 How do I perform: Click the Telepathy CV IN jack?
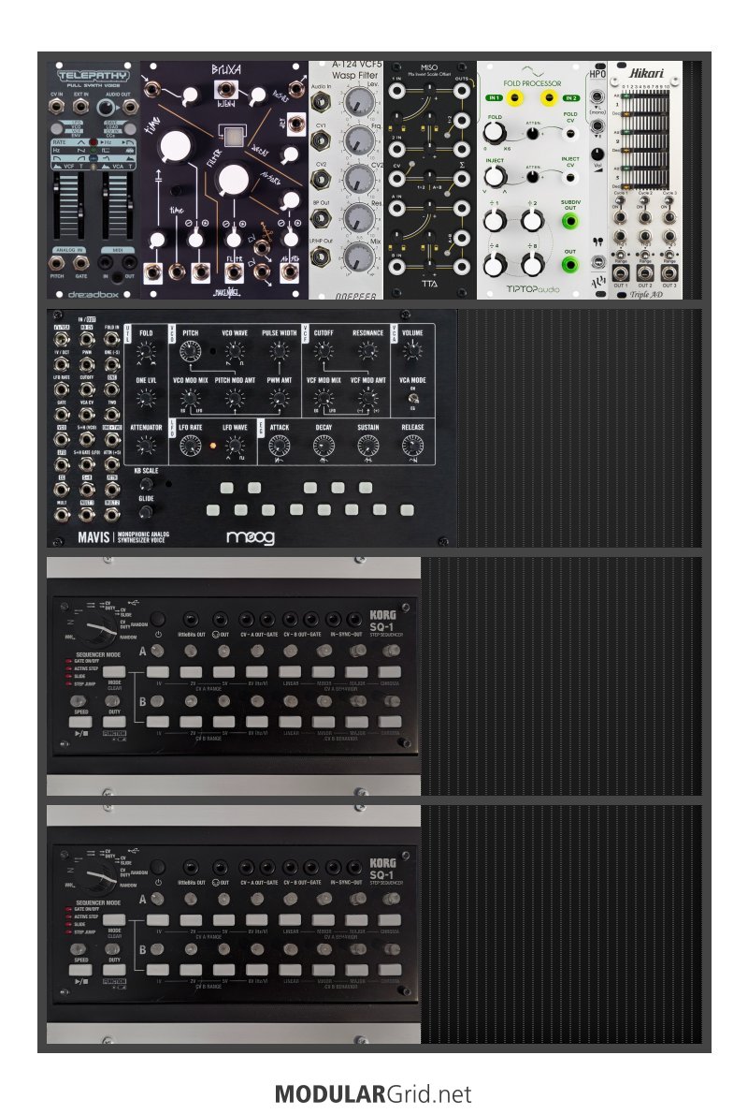[57, 108]
